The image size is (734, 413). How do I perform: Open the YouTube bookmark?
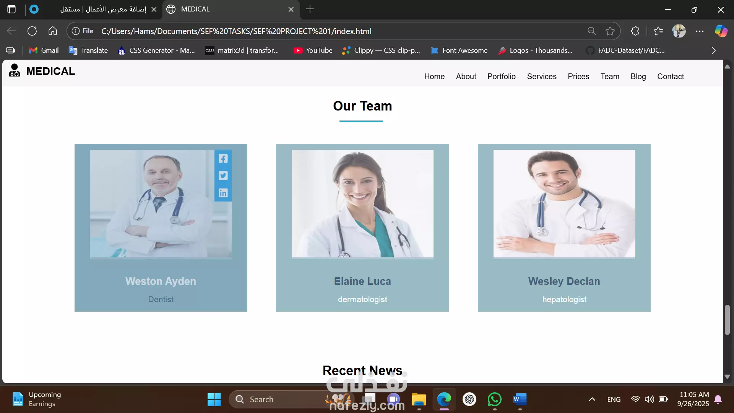pyautogui.click(x=313, y=50)
